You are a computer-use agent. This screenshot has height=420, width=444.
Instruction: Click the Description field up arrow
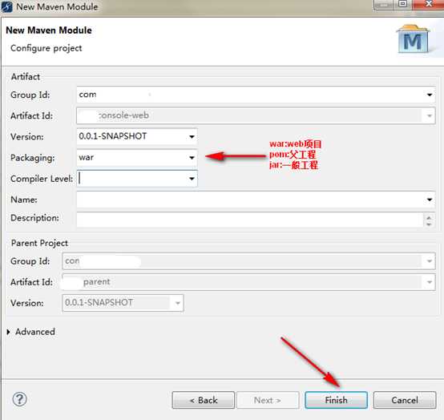[429, 217]
